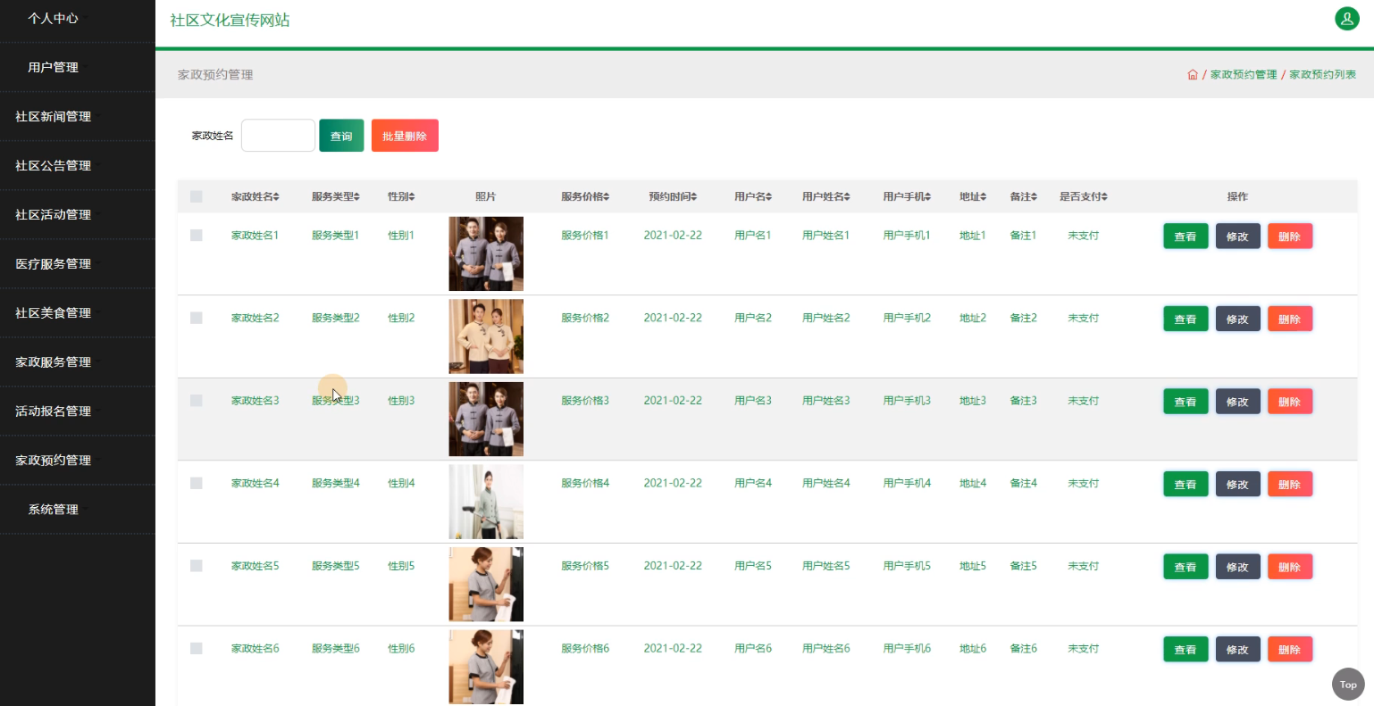Click 查看 for 家政姓名3 row
Viewport: 1374px width, 706px height.
pos(1185,402)
